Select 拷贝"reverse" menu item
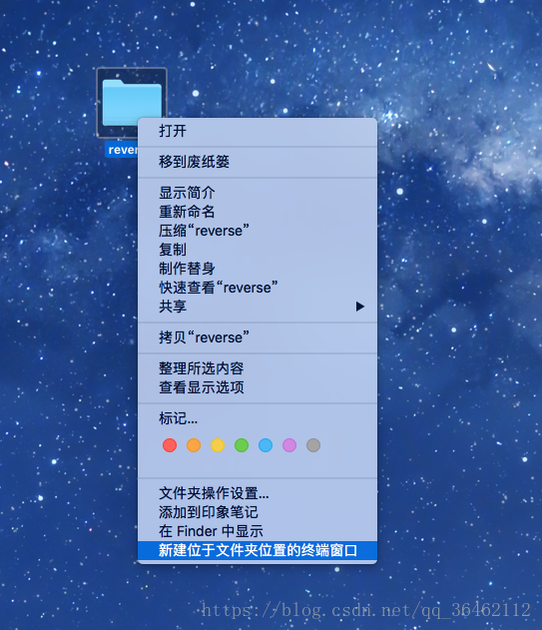The height and width of the screenshot is (630, 542). [x=258, y=337]
